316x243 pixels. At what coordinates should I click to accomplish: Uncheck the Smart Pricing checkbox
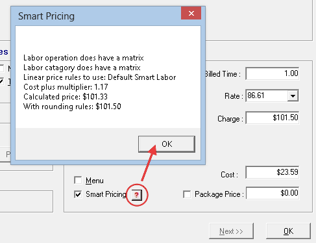[78, 194]
